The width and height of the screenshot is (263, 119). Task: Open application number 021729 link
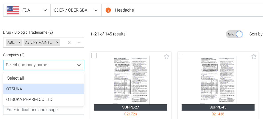point(131,114)
